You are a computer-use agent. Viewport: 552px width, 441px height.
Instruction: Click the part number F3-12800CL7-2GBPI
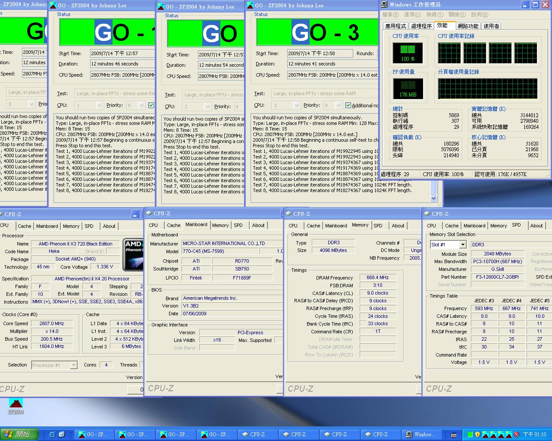tap(497, 277)
